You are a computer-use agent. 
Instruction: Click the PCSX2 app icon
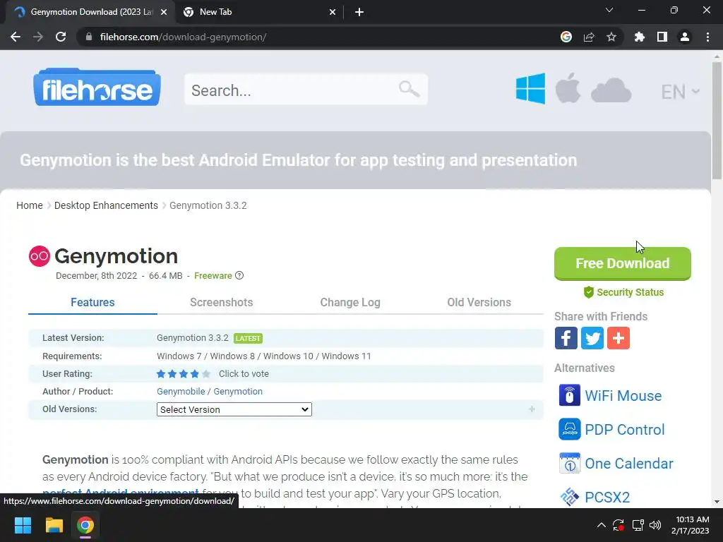pos(570,498)
